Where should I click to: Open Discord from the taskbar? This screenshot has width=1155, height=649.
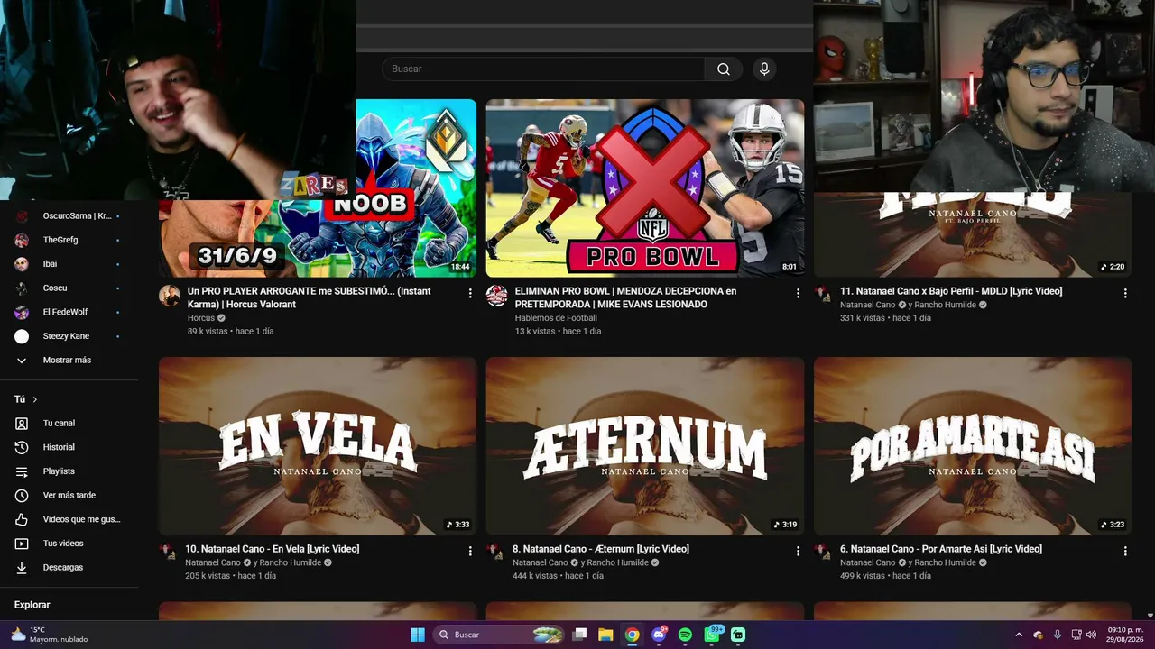659,635
